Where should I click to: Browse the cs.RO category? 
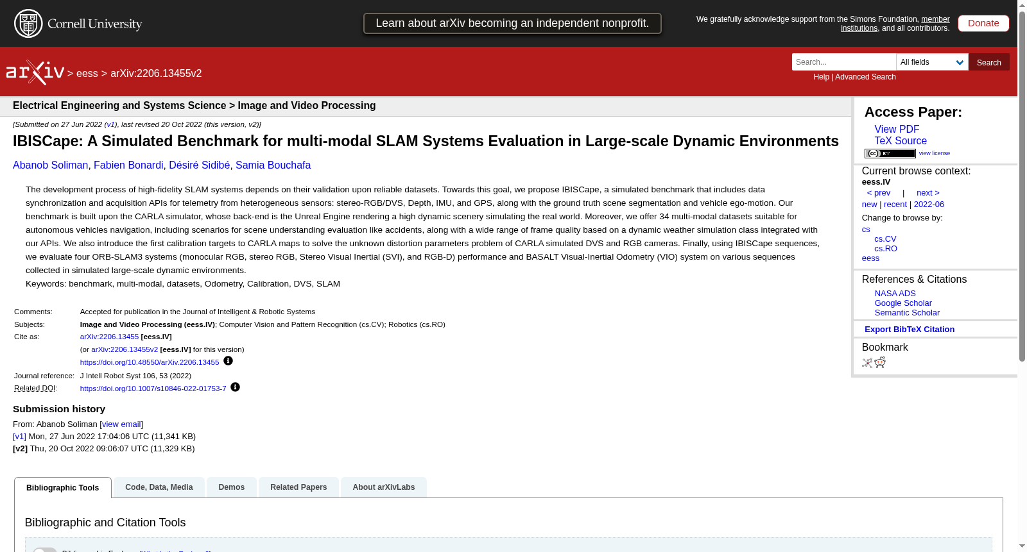pyautogui.click(x=886, y=248)
